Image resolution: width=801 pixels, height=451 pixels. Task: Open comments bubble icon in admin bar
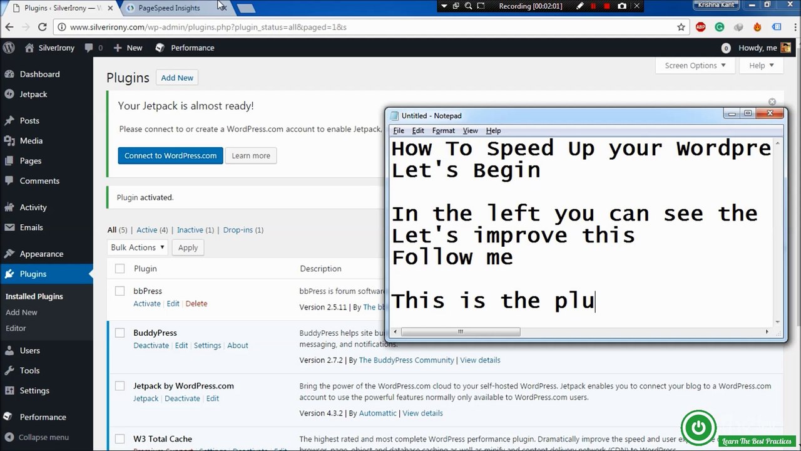pos(89,48)
